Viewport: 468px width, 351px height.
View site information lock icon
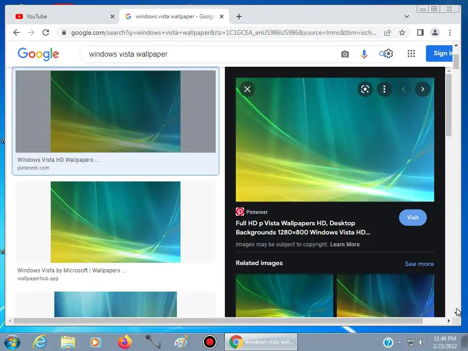[64, 32]
